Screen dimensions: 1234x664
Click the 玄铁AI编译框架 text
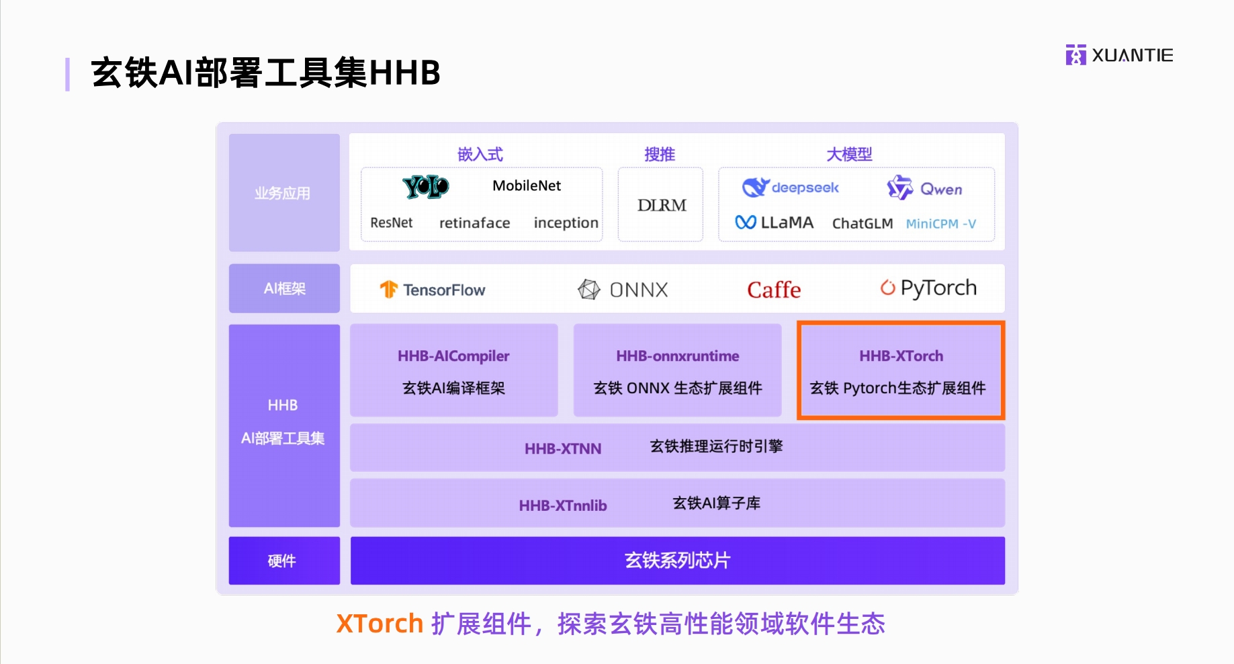[x=453, y=388]
